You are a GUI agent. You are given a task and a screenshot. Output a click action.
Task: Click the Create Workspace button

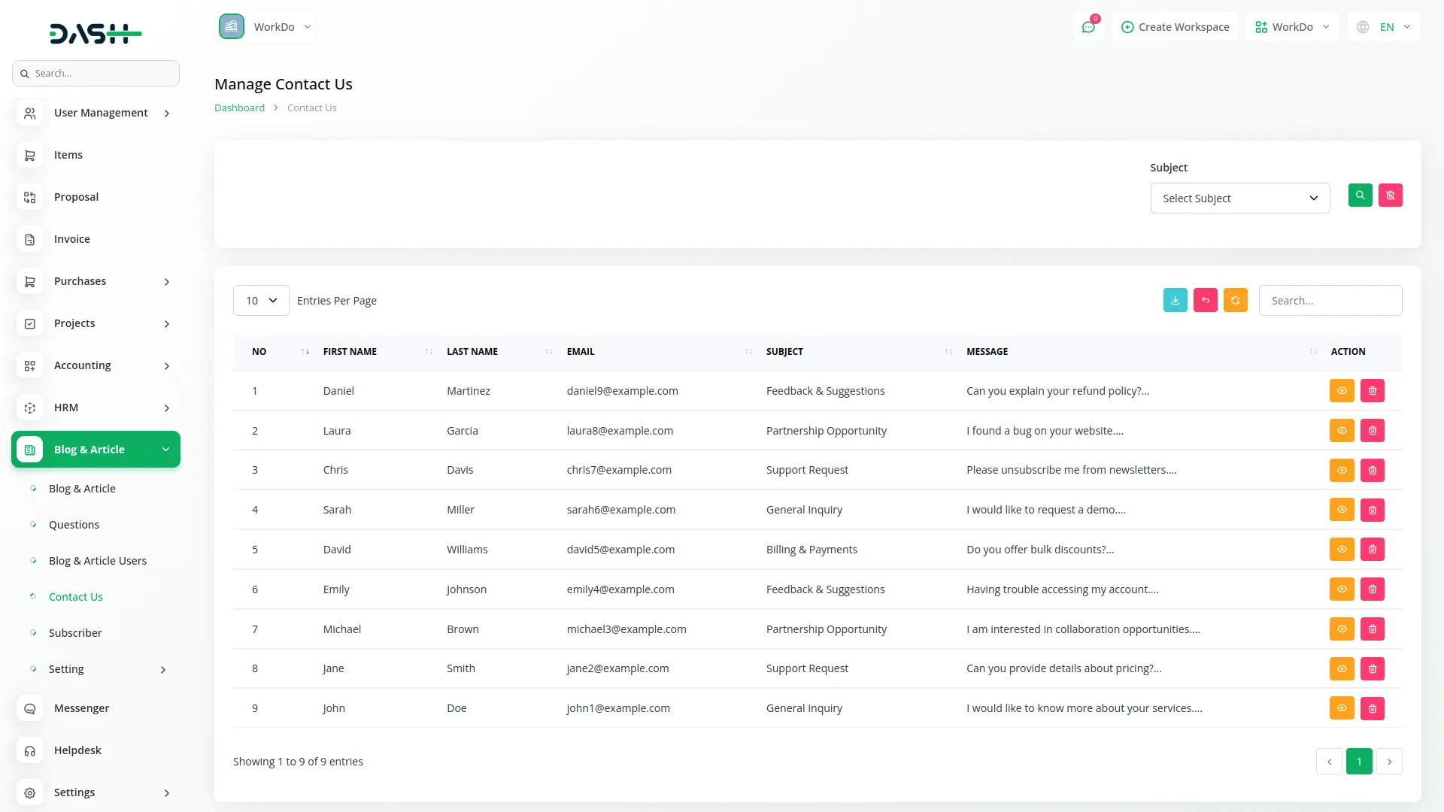[1175, 27]
